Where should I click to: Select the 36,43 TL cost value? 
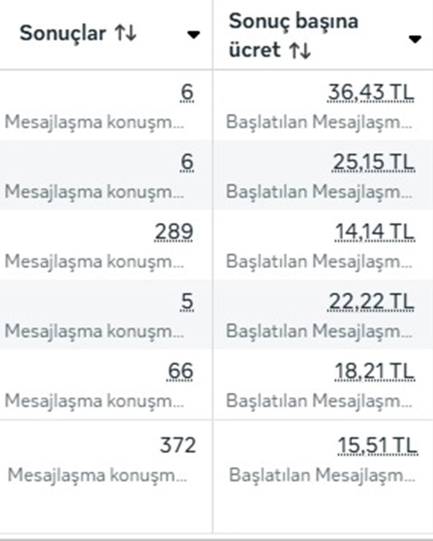point(371,93)
